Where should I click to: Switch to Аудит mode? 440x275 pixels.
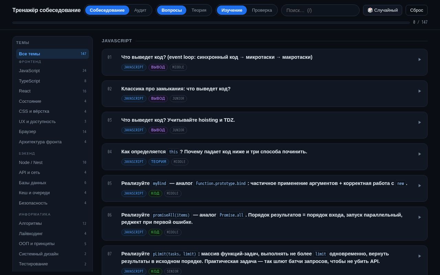[140, 10]
